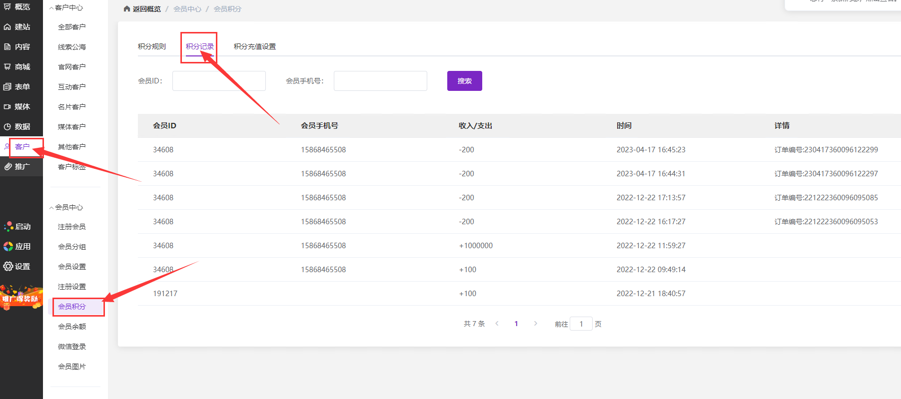Click the 应用 colorful apps icon

coord(8,247)
